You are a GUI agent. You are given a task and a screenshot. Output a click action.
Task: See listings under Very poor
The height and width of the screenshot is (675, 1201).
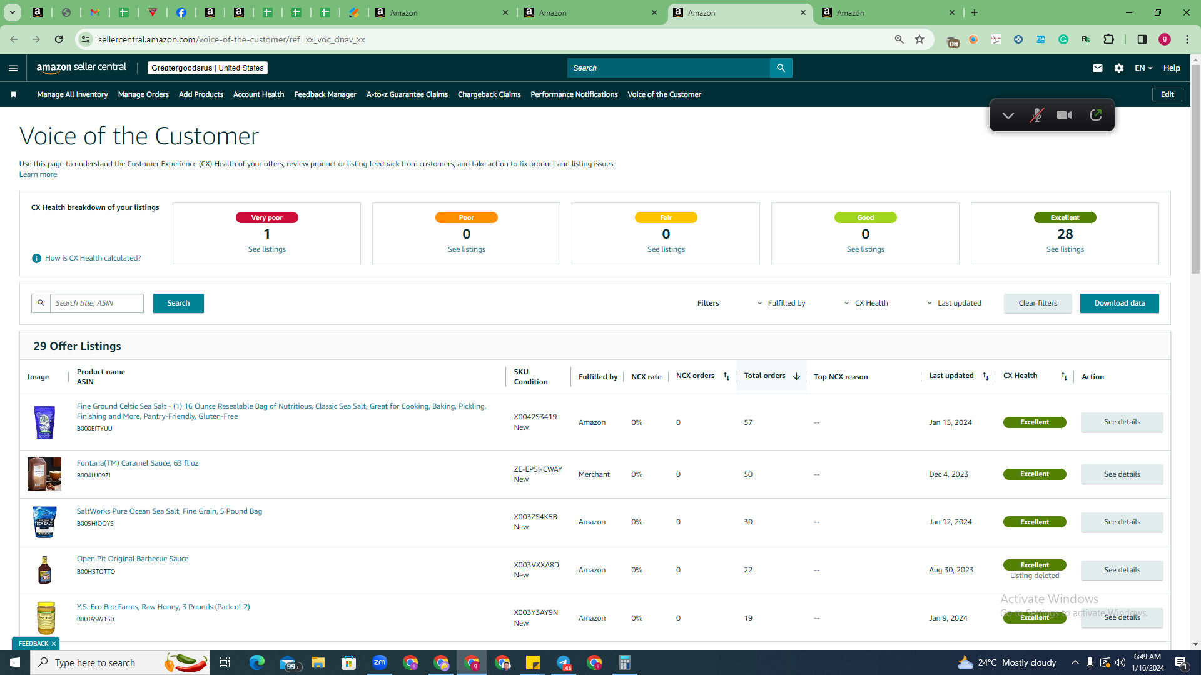[x=267, y=249]
